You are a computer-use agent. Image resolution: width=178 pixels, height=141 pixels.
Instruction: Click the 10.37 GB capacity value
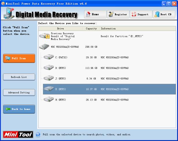[x=91, y=89]
